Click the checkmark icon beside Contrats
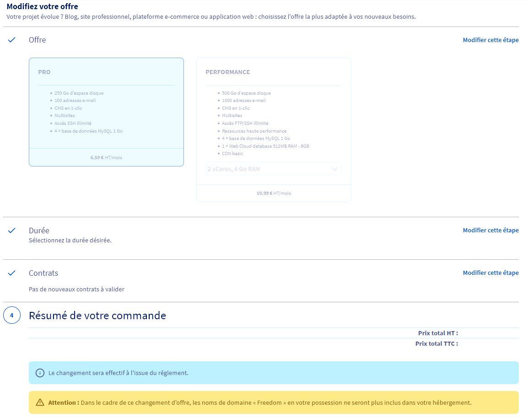 (12, 273)
